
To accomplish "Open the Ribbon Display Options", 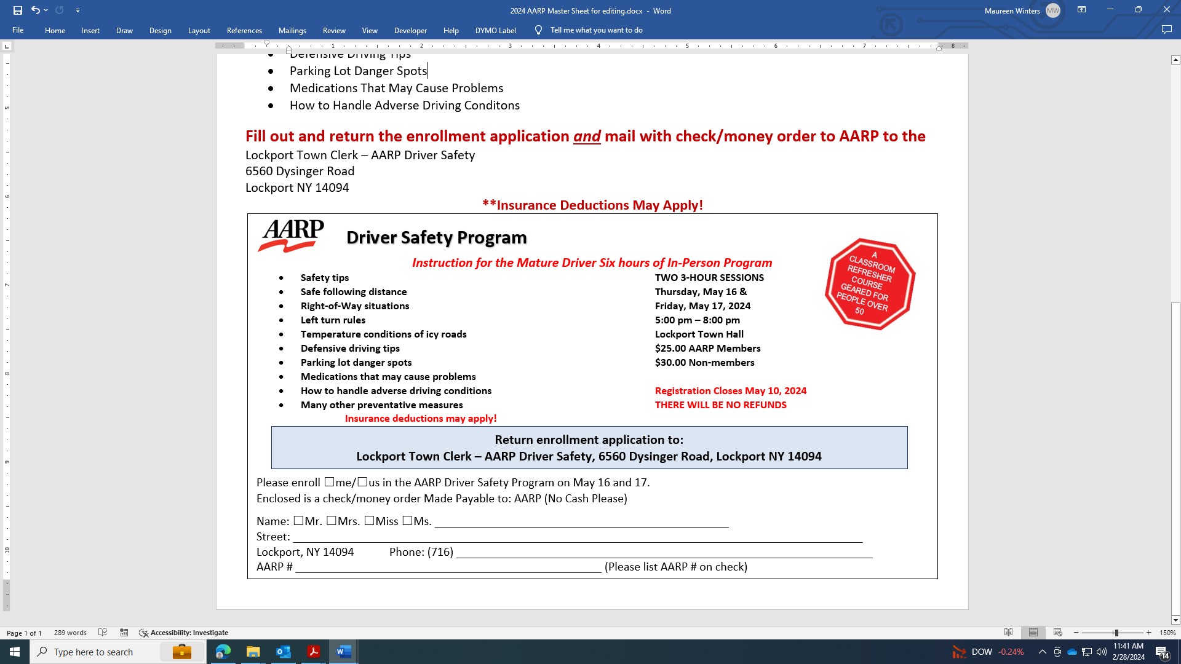I will point(1081,10).
